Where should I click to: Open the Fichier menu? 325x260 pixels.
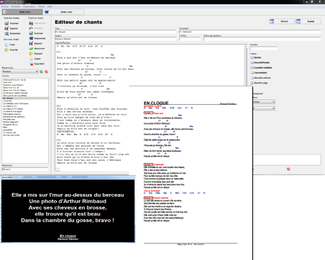(5, 6)
